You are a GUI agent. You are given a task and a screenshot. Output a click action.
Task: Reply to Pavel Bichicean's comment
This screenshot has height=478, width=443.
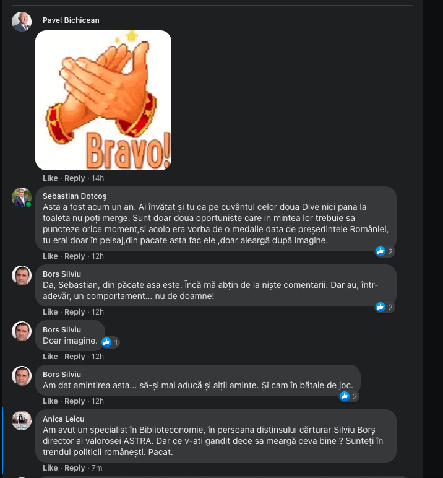pyautogui.click(x=75, y=178)
